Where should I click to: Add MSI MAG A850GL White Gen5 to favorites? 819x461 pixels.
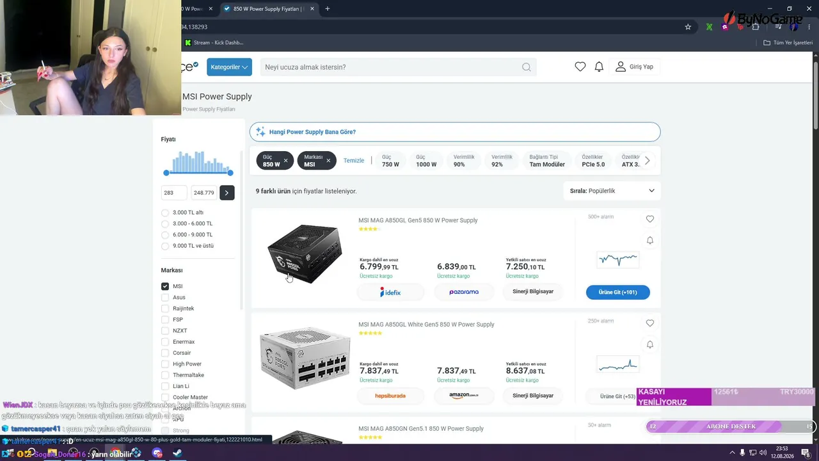pos(650,323)
